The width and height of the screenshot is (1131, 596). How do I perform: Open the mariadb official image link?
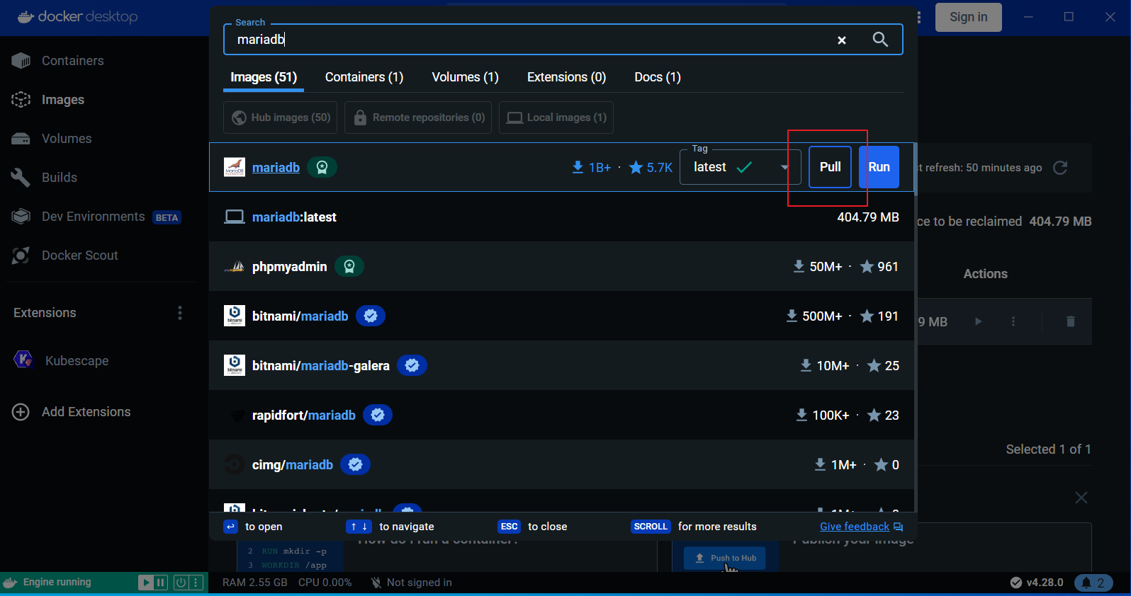tap(276, 168)
